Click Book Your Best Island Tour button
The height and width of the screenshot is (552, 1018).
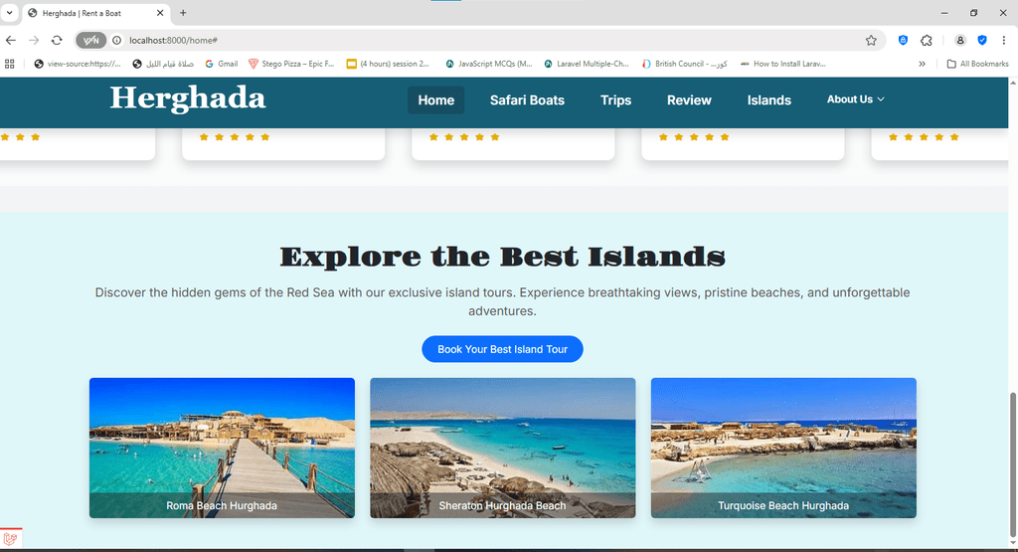click(x=502, y=349)
